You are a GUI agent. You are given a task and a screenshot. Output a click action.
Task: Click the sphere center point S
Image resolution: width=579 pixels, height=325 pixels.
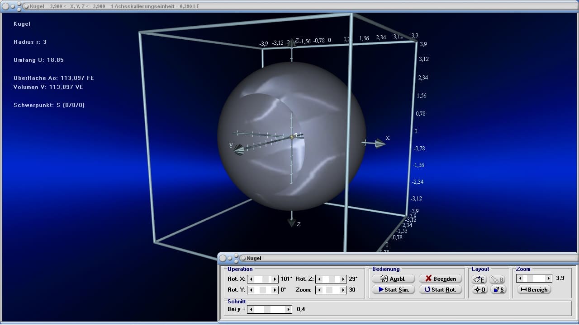tap(292, 136)
